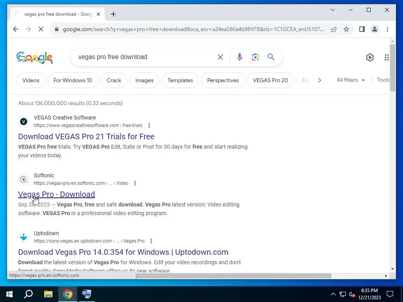Open the volume tray icon
403x302 pixels.
(352, 294)
